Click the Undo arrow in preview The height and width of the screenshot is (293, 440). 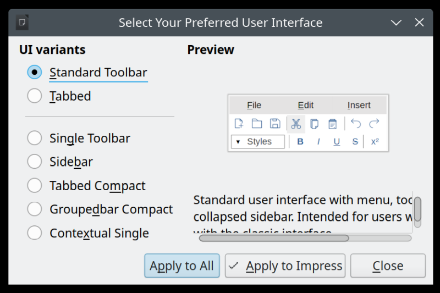click(x=356, y=124)
